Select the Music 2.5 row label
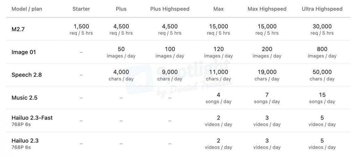 tap(24, 98)
